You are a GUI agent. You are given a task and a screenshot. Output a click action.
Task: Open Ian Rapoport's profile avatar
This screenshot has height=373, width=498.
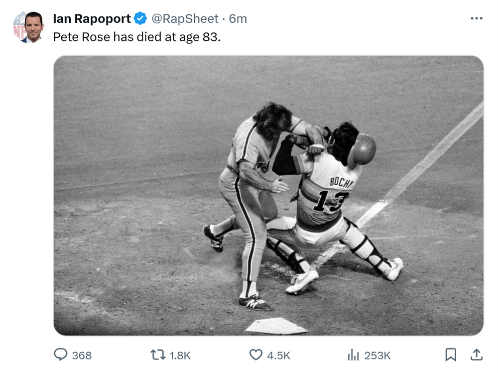[28, 27]
